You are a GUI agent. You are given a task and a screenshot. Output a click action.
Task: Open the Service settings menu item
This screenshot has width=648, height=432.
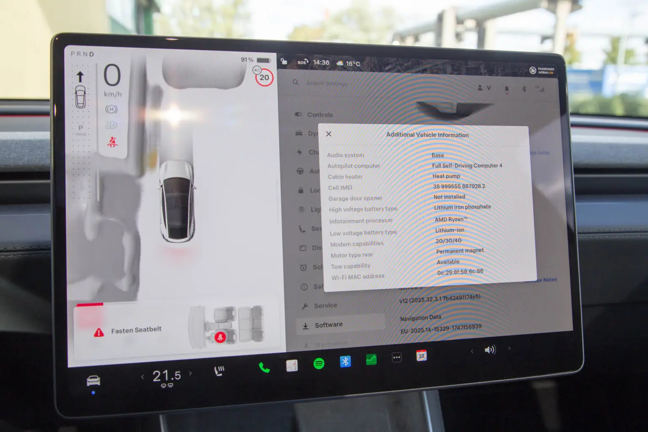(x=325, y=305)
